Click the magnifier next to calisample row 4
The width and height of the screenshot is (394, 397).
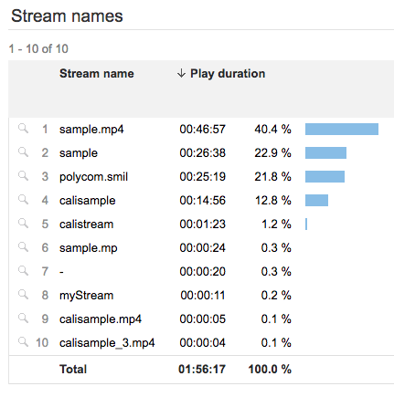[23, 200]
